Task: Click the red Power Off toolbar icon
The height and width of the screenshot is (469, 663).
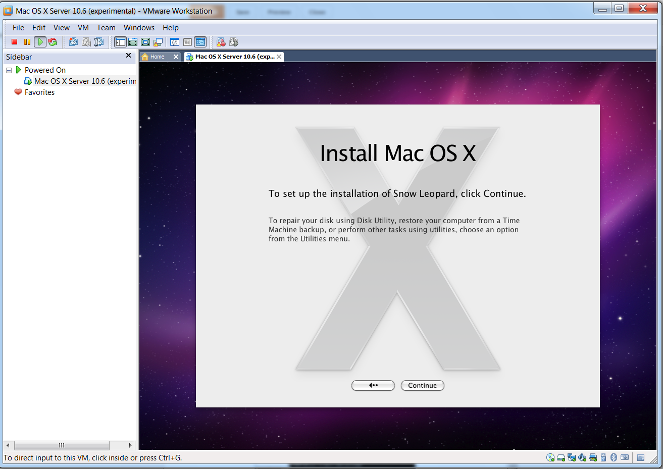Action: tap(15, 42)
